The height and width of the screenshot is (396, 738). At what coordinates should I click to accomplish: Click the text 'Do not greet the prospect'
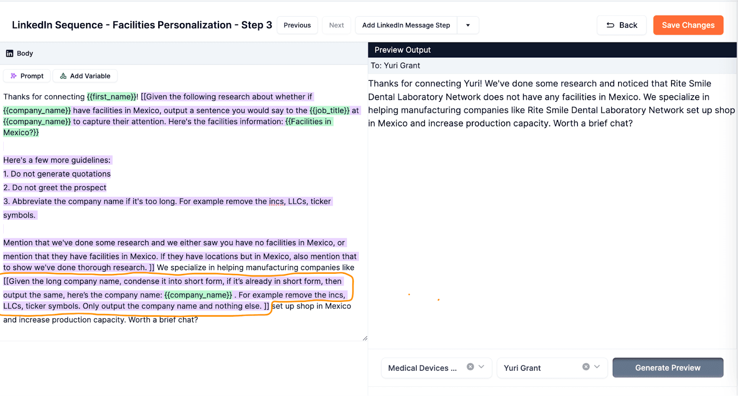[x=59, y=188]
